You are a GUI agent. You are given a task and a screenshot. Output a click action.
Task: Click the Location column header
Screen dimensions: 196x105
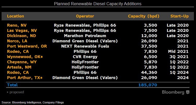tap(15, 16)
